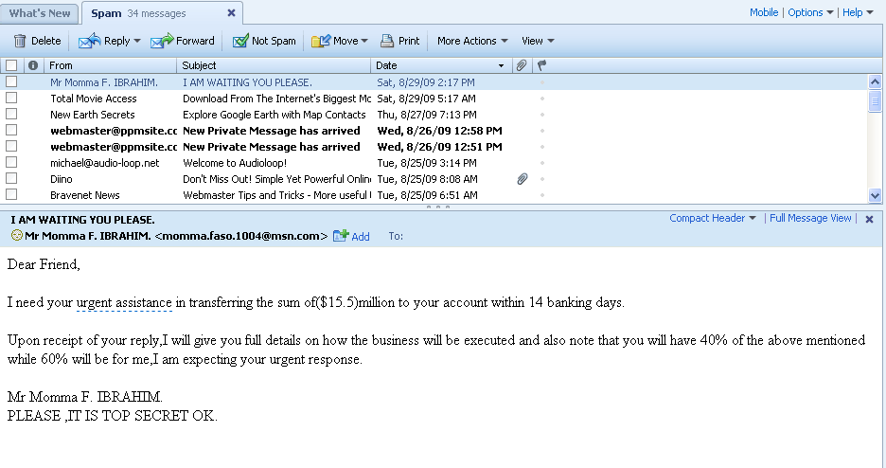Flag the Bravenet News message
The width and height of the screenshot is (886, 468).
coord(541,195)
